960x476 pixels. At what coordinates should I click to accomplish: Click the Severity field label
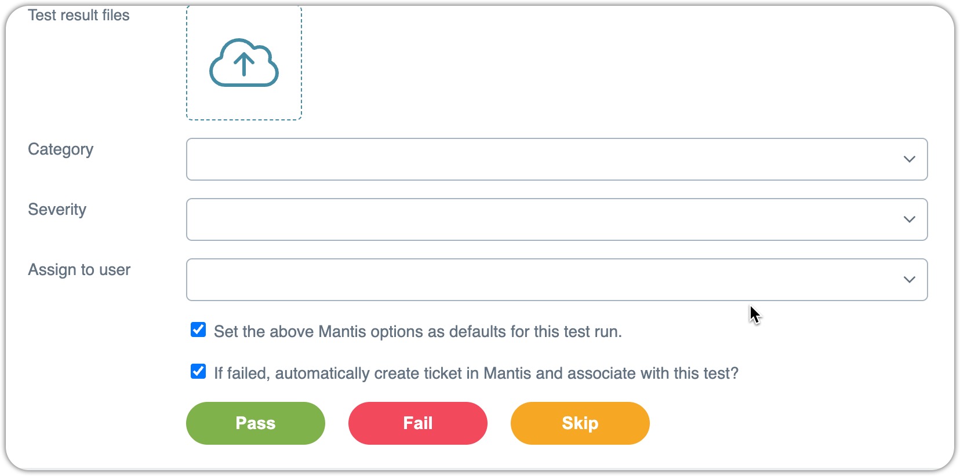point(57,210)
